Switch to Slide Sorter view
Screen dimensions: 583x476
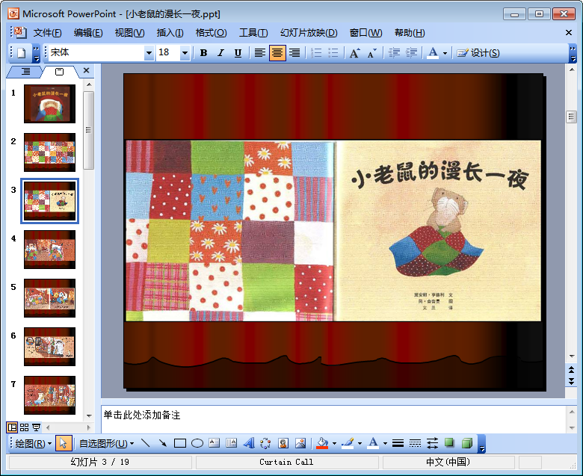point(24,427)
